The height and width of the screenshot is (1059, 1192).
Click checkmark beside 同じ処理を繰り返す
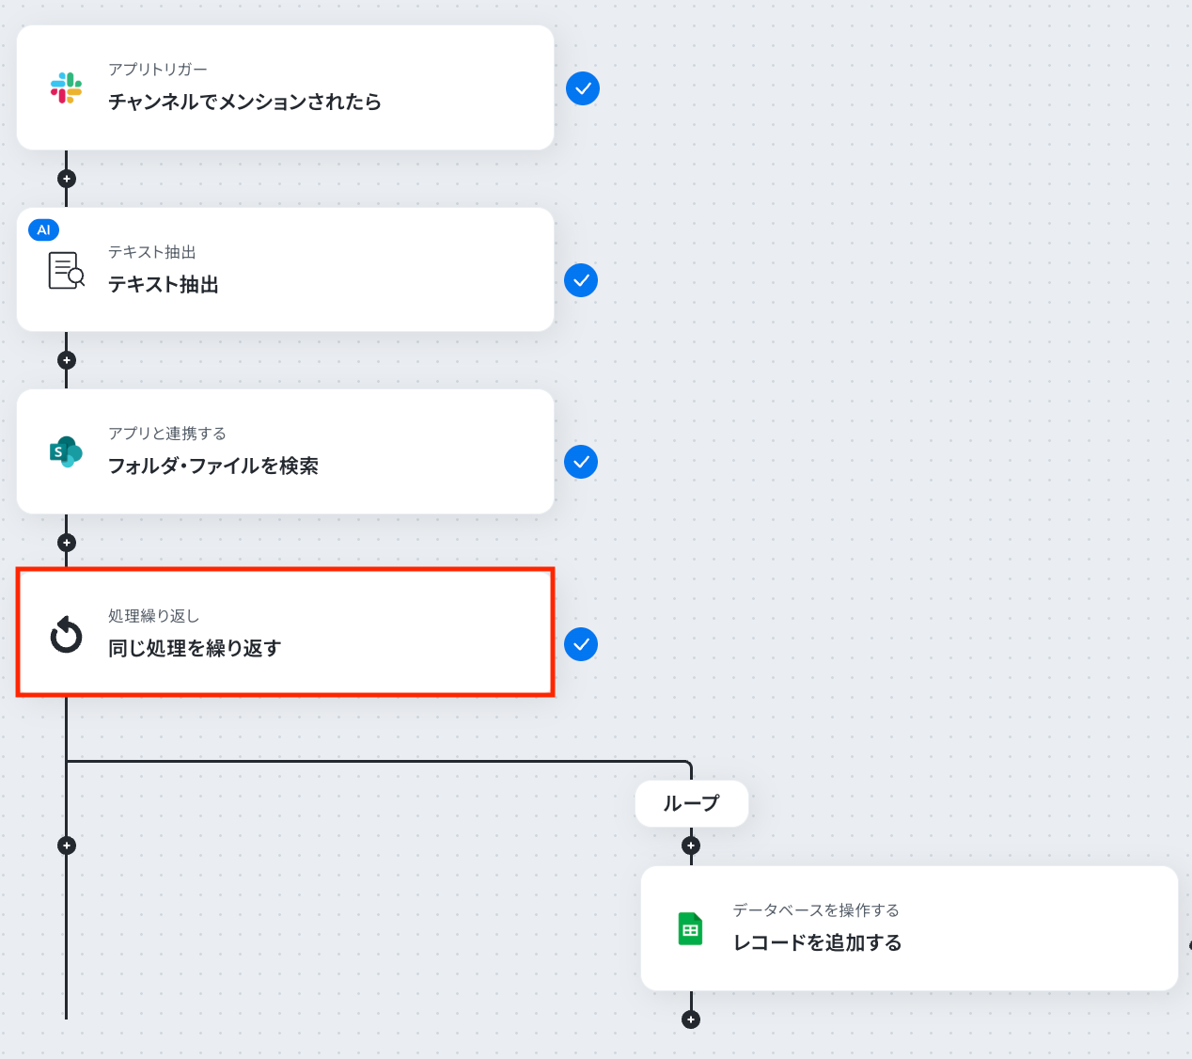[x=581, y=644]
